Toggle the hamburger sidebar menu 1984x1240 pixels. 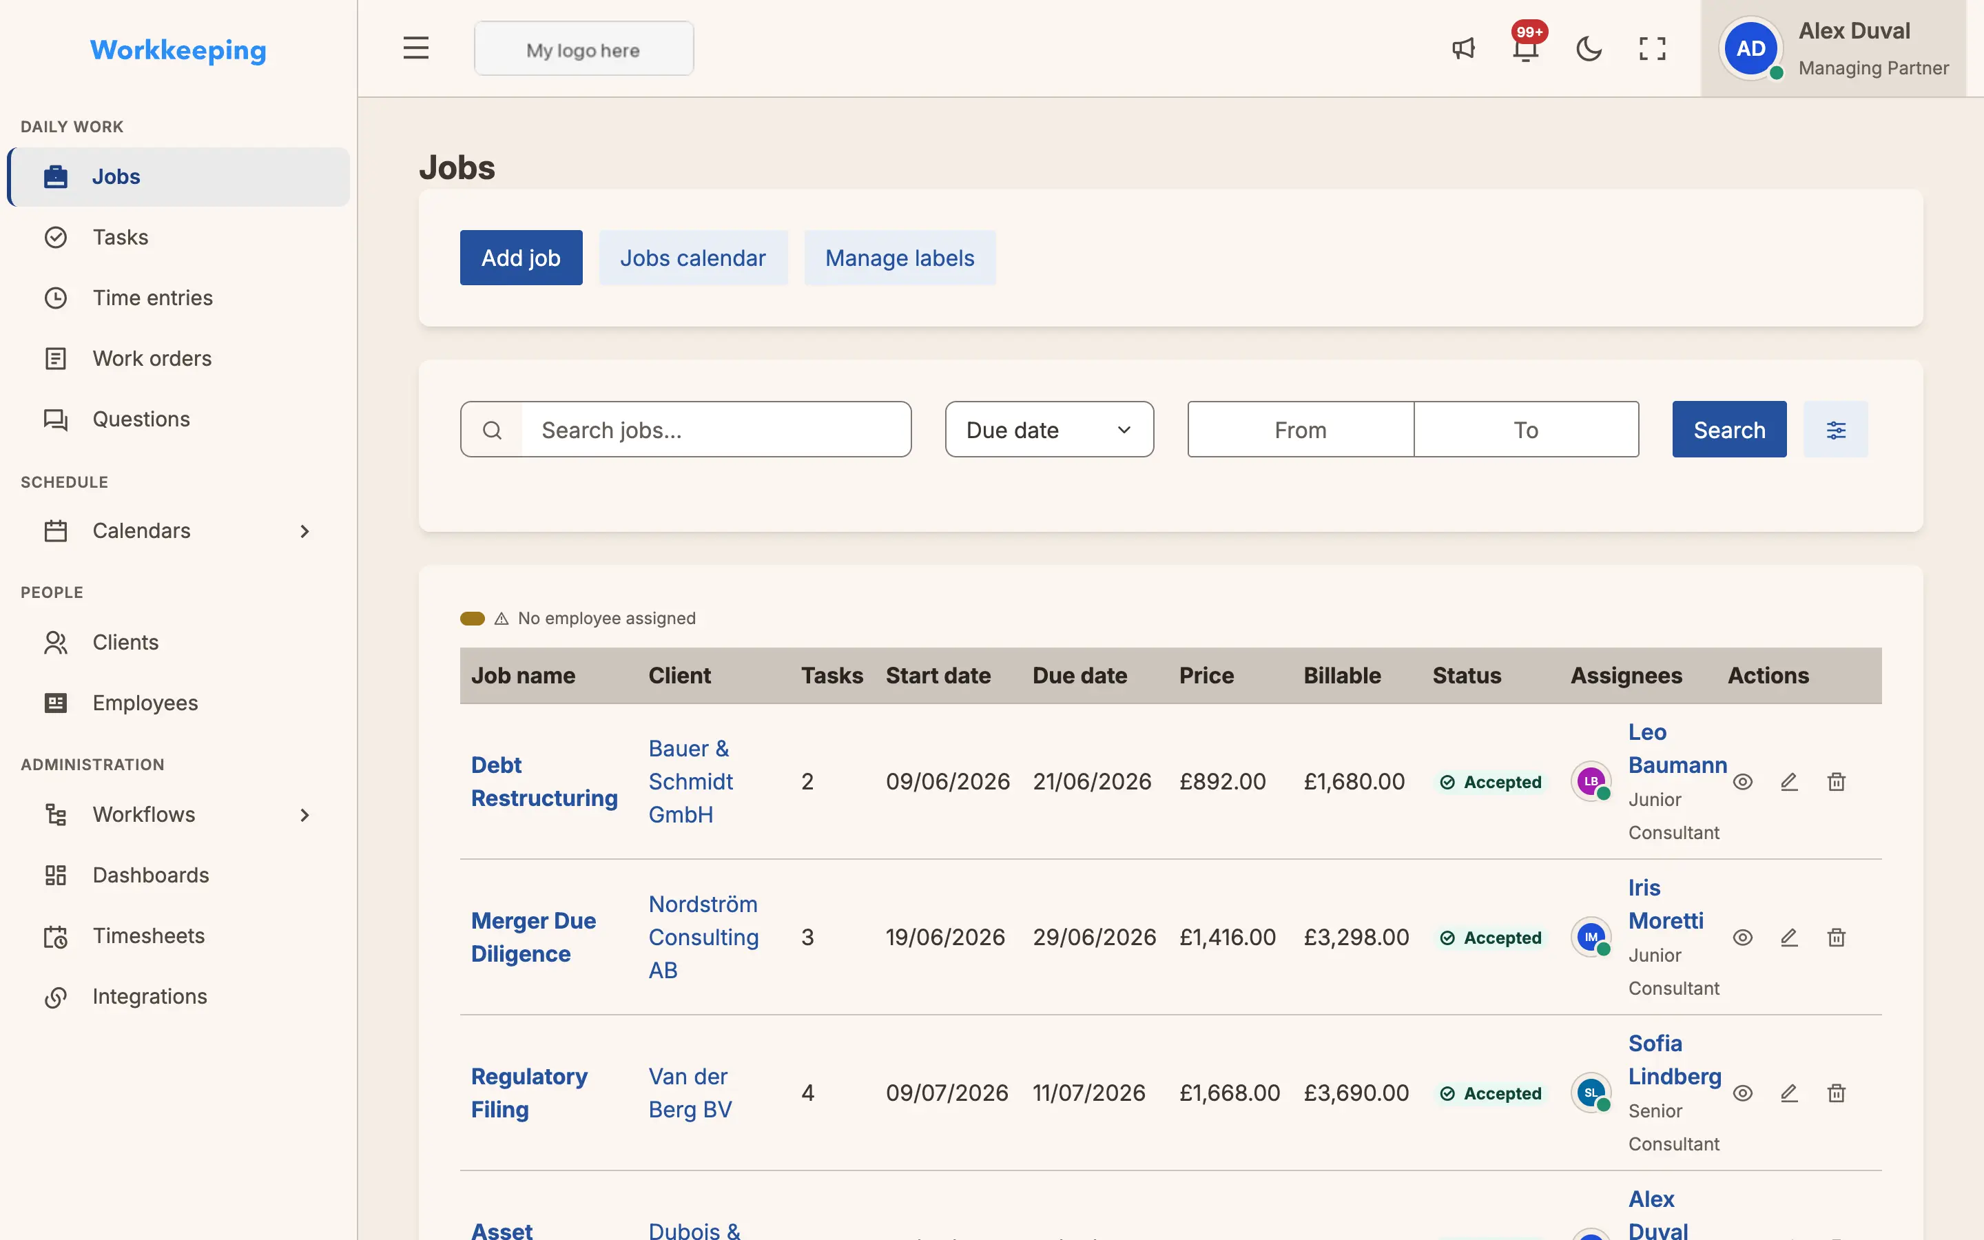coord(415,48)
